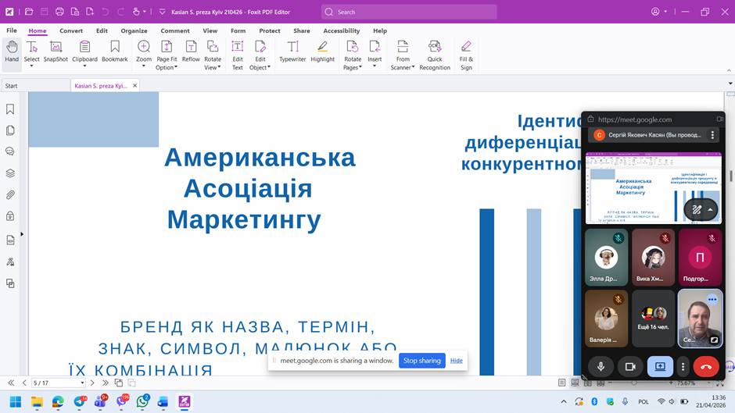This screenshot has height=413, width=735.
Task: Toggle screen presenting button in Meet
Action: pyautogui.click(x=660, y=366)
